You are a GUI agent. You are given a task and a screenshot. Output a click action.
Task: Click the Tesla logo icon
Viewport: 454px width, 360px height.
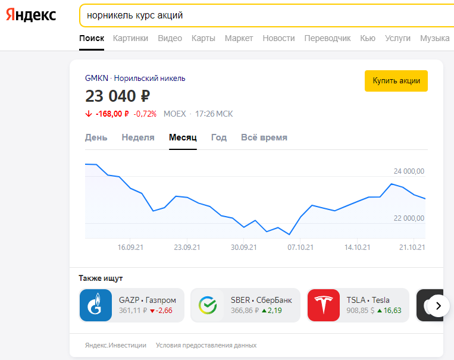(324, 305)
